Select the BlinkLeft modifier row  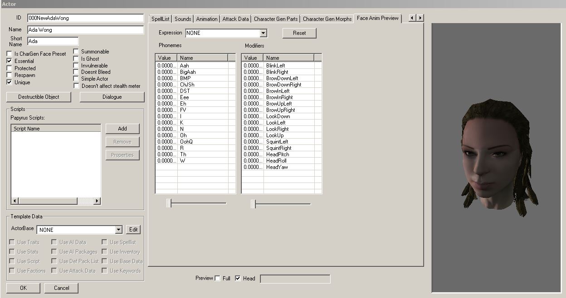coord(282,66)
